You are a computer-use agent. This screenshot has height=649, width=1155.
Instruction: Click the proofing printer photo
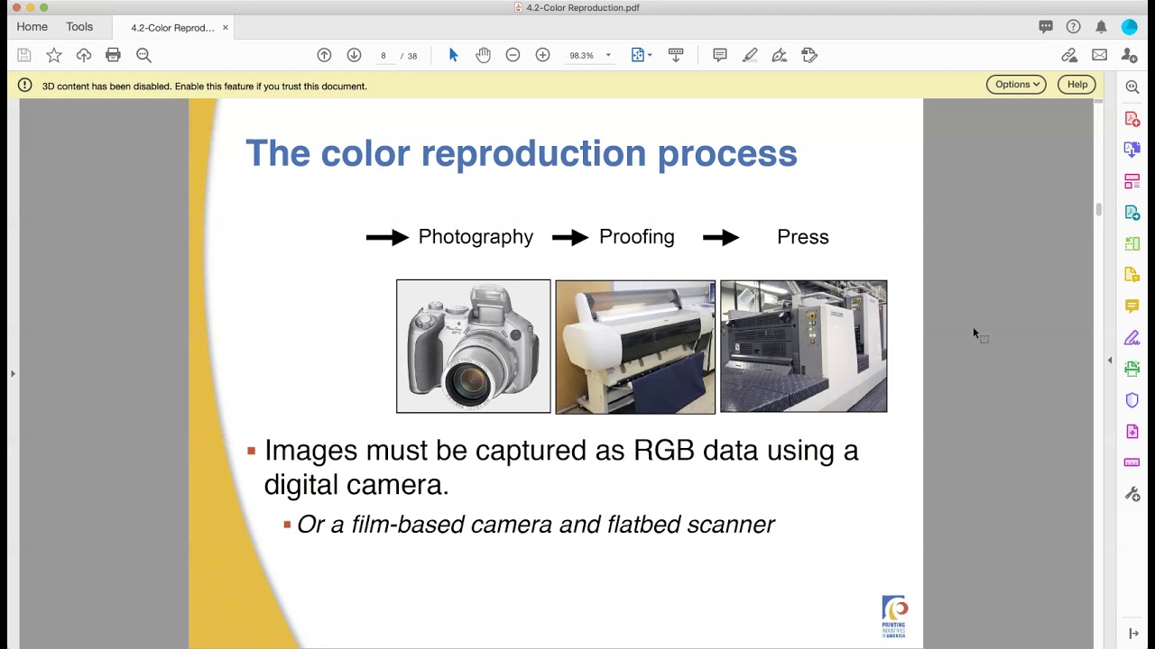635,347
